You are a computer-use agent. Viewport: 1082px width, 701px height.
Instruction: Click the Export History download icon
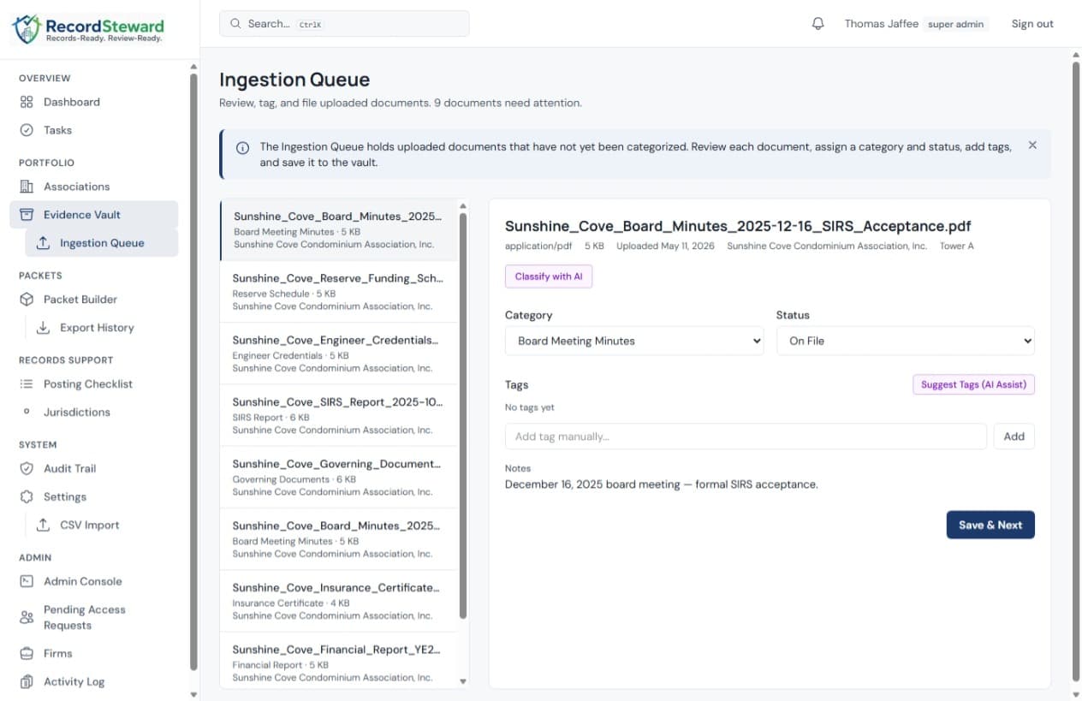coord(43,328)
